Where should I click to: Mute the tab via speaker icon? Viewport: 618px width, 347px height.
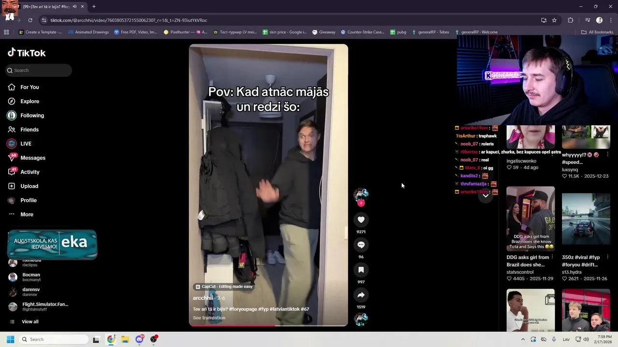(74, 6)
